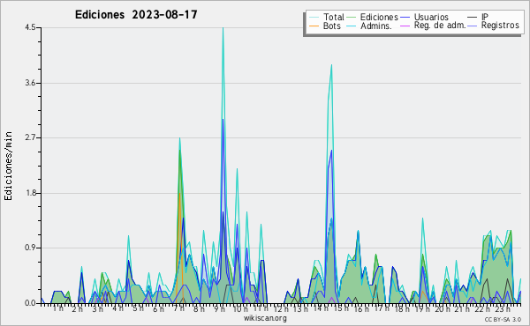Click the '14 h' x-axis label
The height and width of the screenshot is (326, 530).
pos(322,308)
